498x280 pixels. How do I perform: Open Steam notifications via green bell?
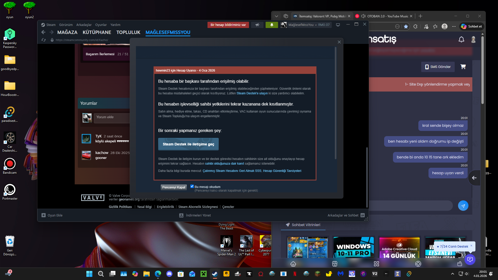coord(272,25)
